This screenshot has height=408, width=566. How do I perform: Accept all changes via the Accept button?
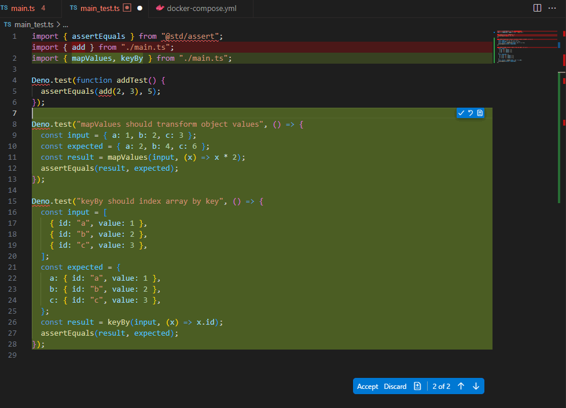pos(367,387)
